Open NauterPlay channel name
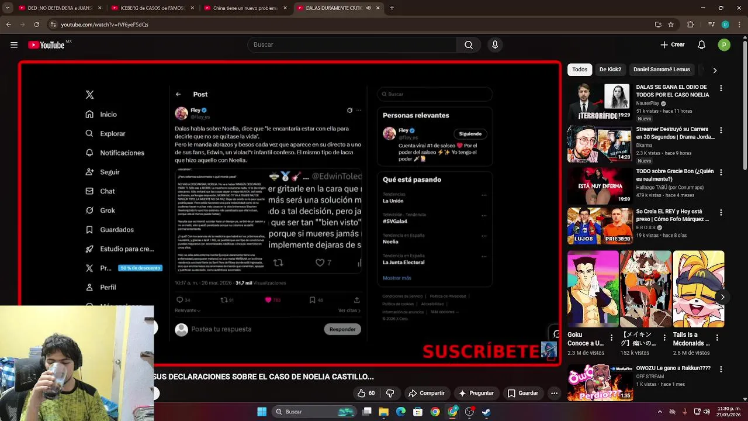Viewport: 748px width, 421px height. coord(647,103)
